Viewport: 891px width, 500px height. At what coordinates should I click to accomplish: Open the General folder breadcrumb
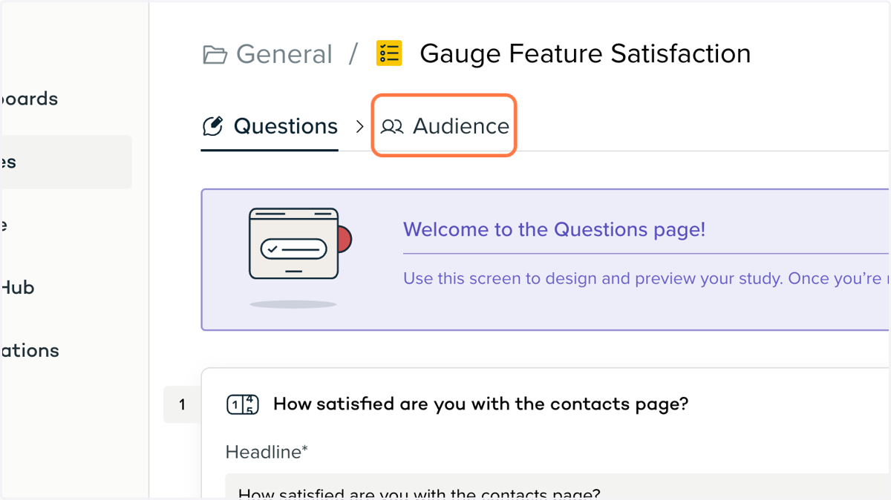point(268,54)
